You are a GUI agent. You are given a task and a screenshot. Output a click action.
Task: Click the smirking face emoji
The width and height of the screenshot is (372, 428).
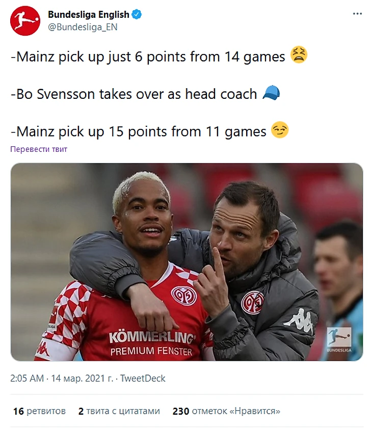pyautogui.click(x=280, y=130)
